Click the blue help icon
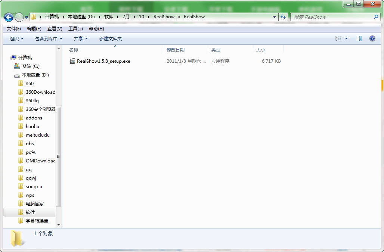The image size is (384, 252). (372, 38)
